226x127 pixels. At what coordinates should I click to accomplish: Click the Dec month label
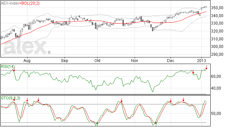171,60
